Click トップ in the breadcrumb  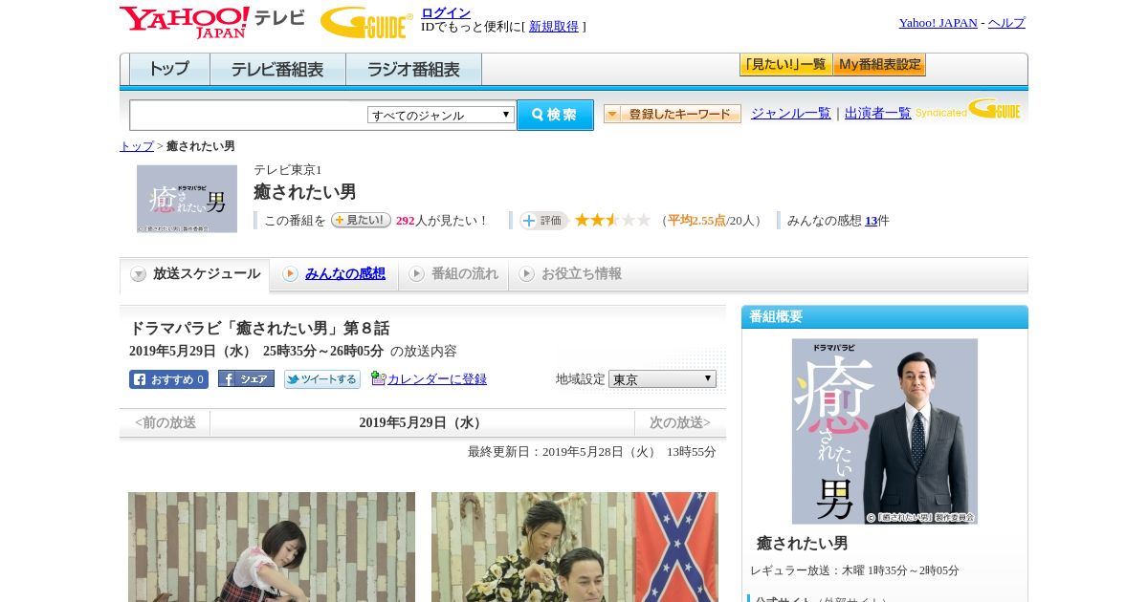137,146
